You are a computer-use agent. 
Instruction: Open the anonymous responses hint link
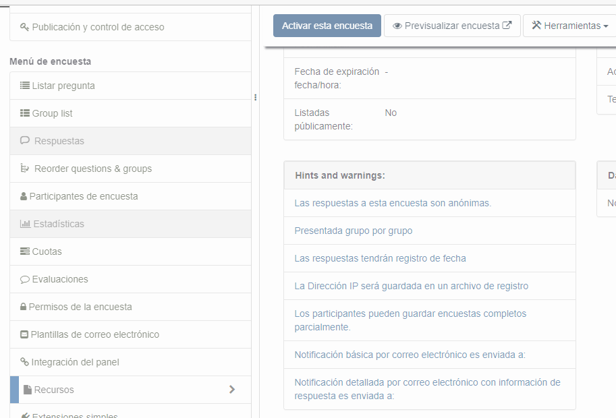393,203
